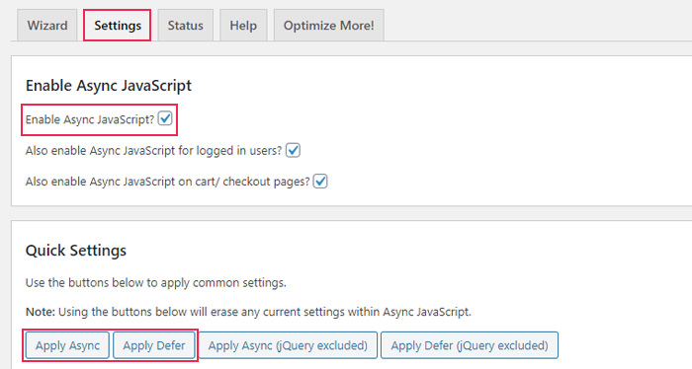
Task: Switch to the Settings tab
Action: click(x=118, y=26)
